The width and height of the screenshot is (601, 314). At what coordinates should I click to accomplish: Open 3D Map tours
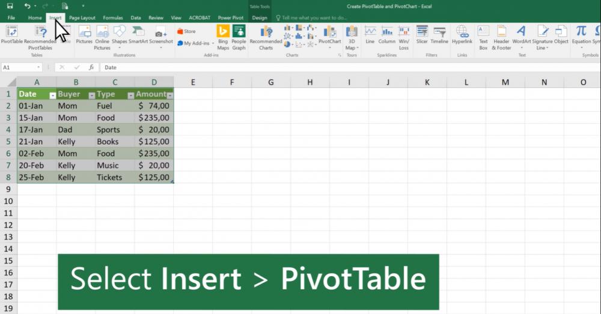[351, 38]
